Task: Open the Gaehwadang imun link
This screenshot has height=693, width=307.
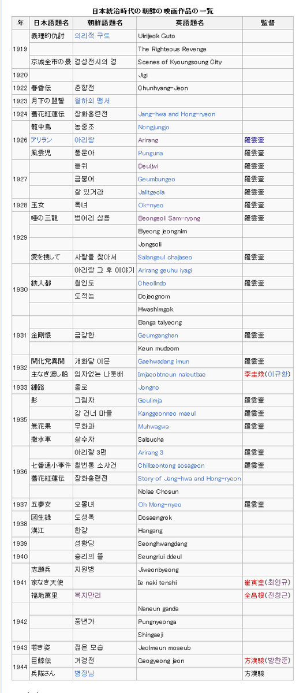Action: coord(163,362)
